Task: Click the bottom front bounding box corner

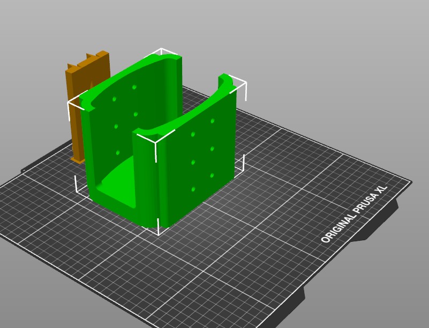Action: (x=158, y=229)
